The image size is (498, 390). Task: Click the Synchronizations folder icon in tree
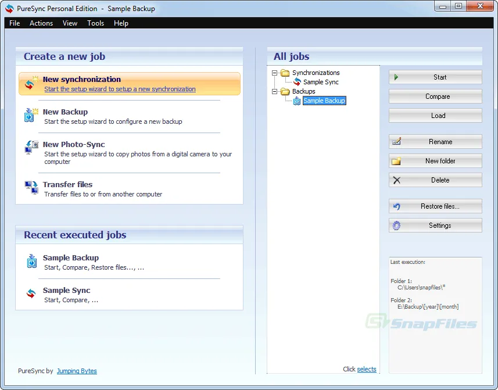point(285,73)
